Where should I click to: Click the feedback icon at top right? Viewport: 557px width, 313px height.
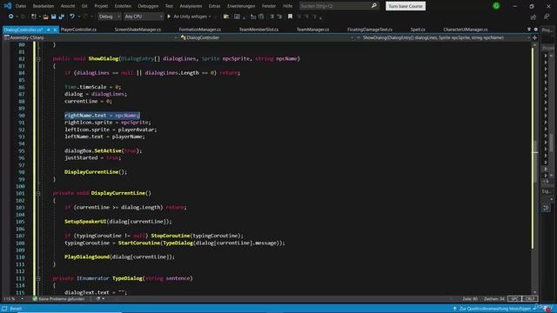point(547,17)
